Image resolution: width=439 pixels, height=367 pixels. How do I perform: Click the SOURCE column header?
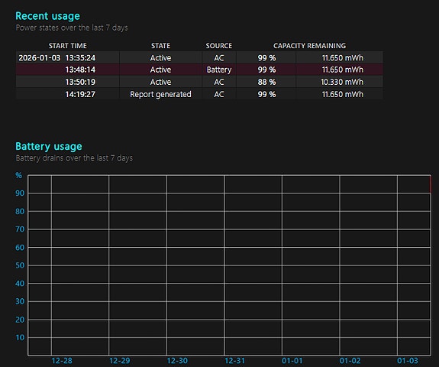tap(219, 46)
